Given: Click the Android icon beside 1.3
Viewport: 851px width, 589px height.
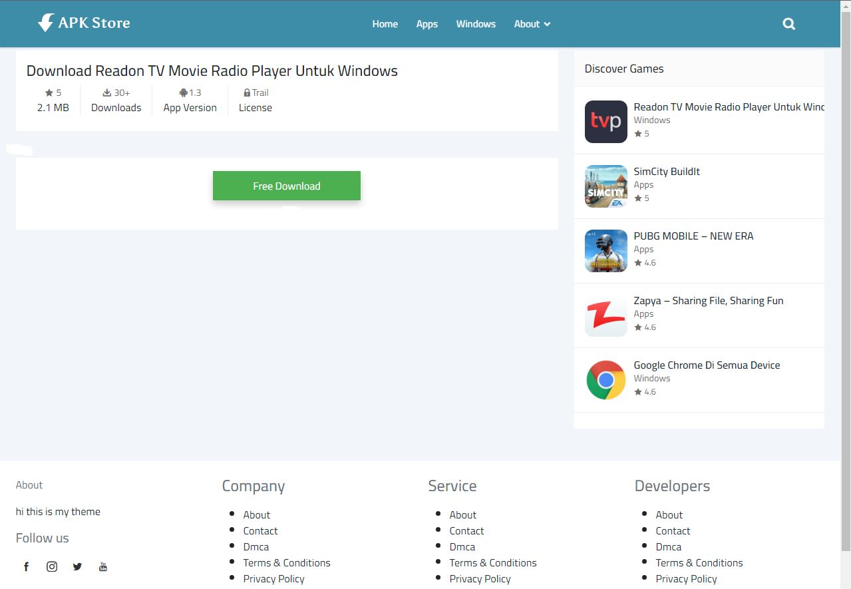Looking at the screenshot, I should 184,93.
